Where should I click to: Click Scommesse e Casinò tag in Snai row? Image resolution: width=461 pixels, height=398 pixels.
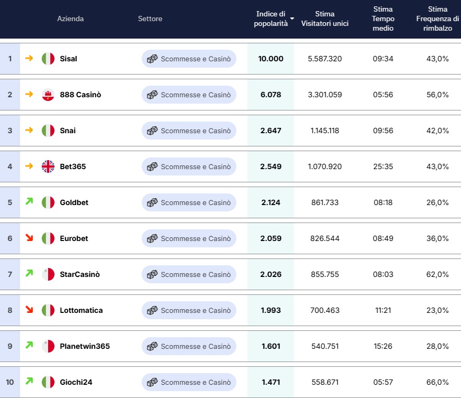click(x=189, y=131)
